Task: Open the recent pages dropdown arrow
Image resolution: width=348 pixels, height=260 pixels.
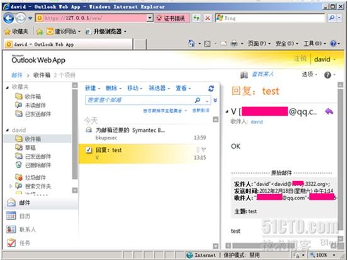Action: point(30,18)
